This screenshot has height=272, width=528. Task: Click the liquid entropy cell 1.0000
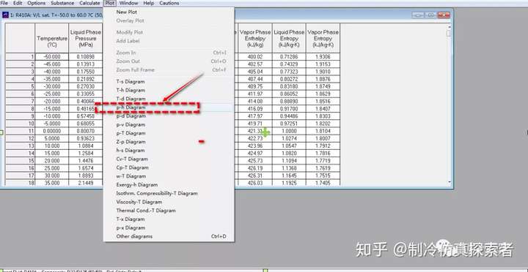289,131
